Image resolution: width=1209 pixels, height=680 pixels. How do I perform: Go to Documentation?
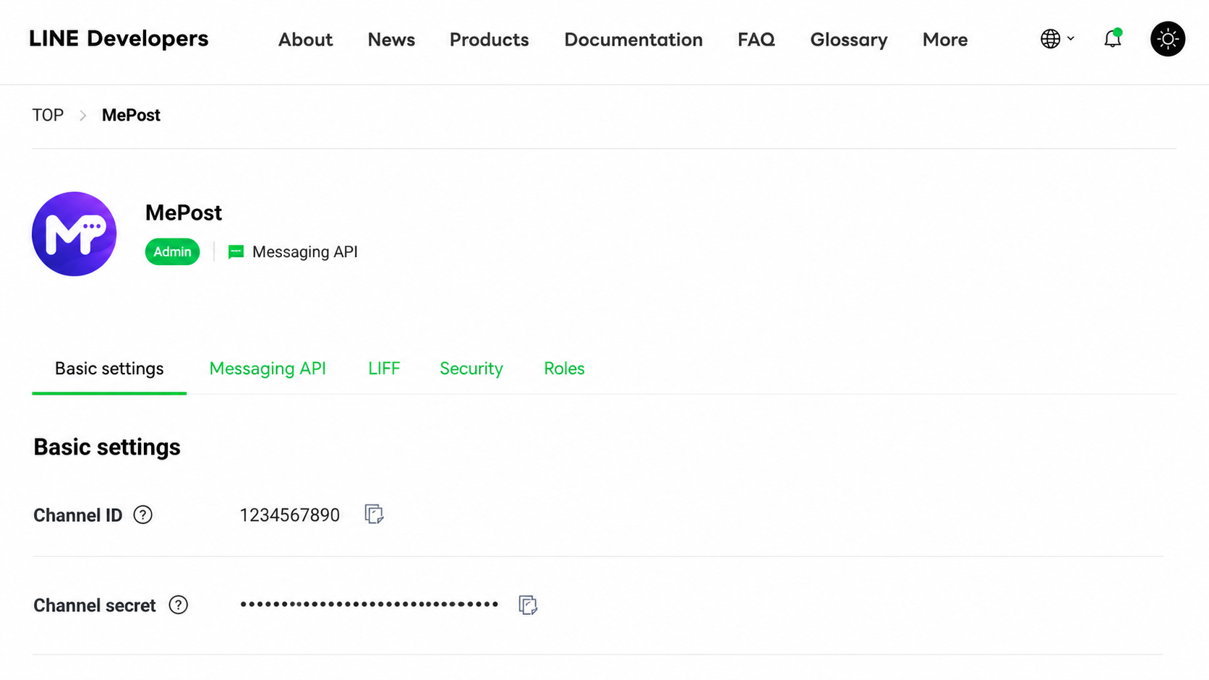click(633, 40)
